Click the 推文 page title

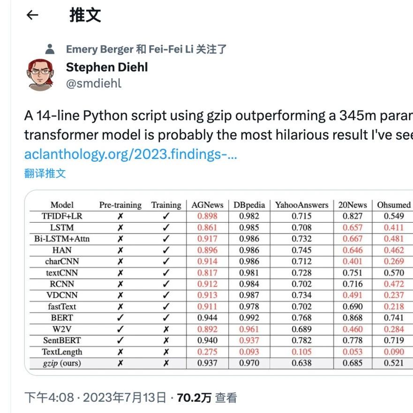pos(85,15)
